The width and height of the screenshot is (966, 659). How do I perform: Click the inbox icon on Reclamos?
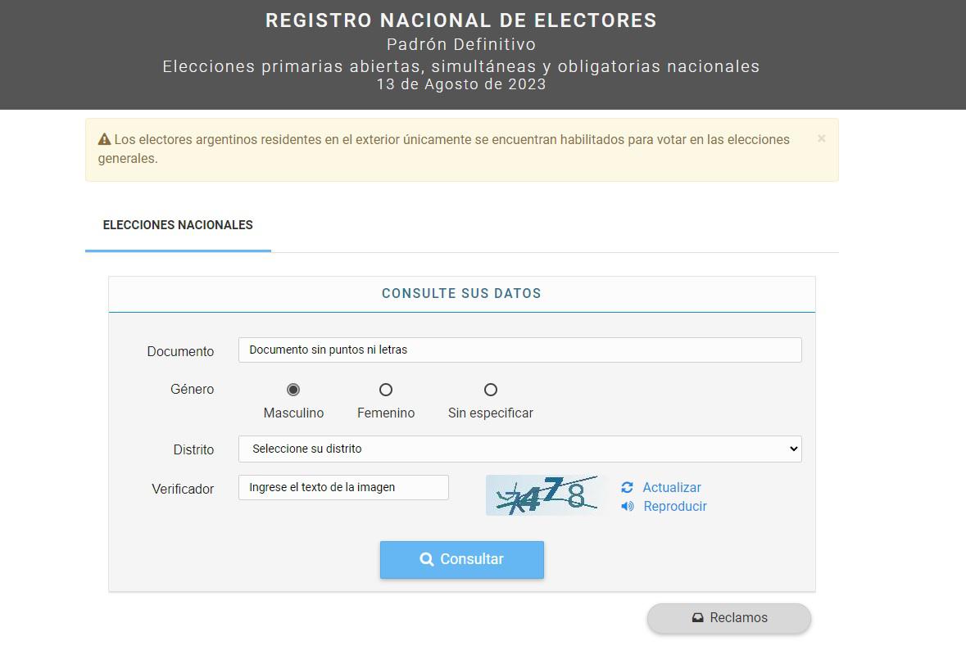[698, 618]
